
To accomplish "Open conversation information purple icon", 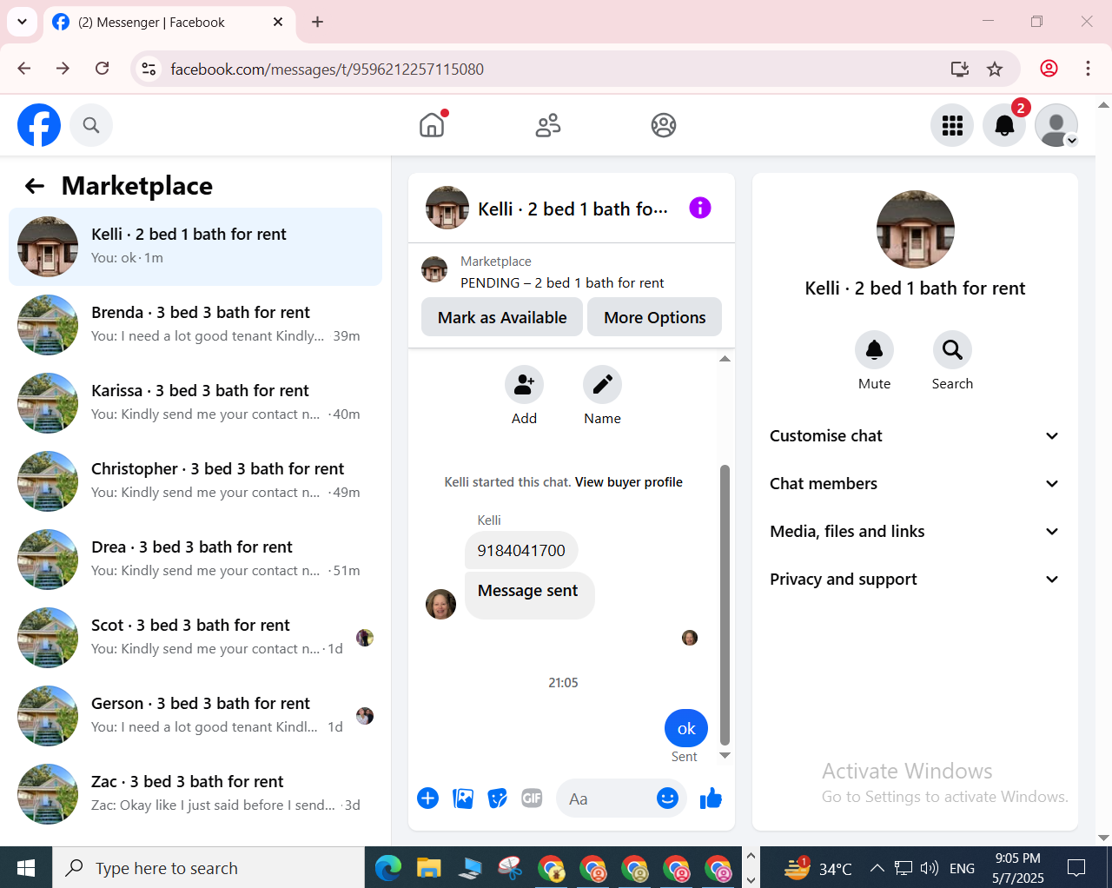I will (x=700, y=208).
